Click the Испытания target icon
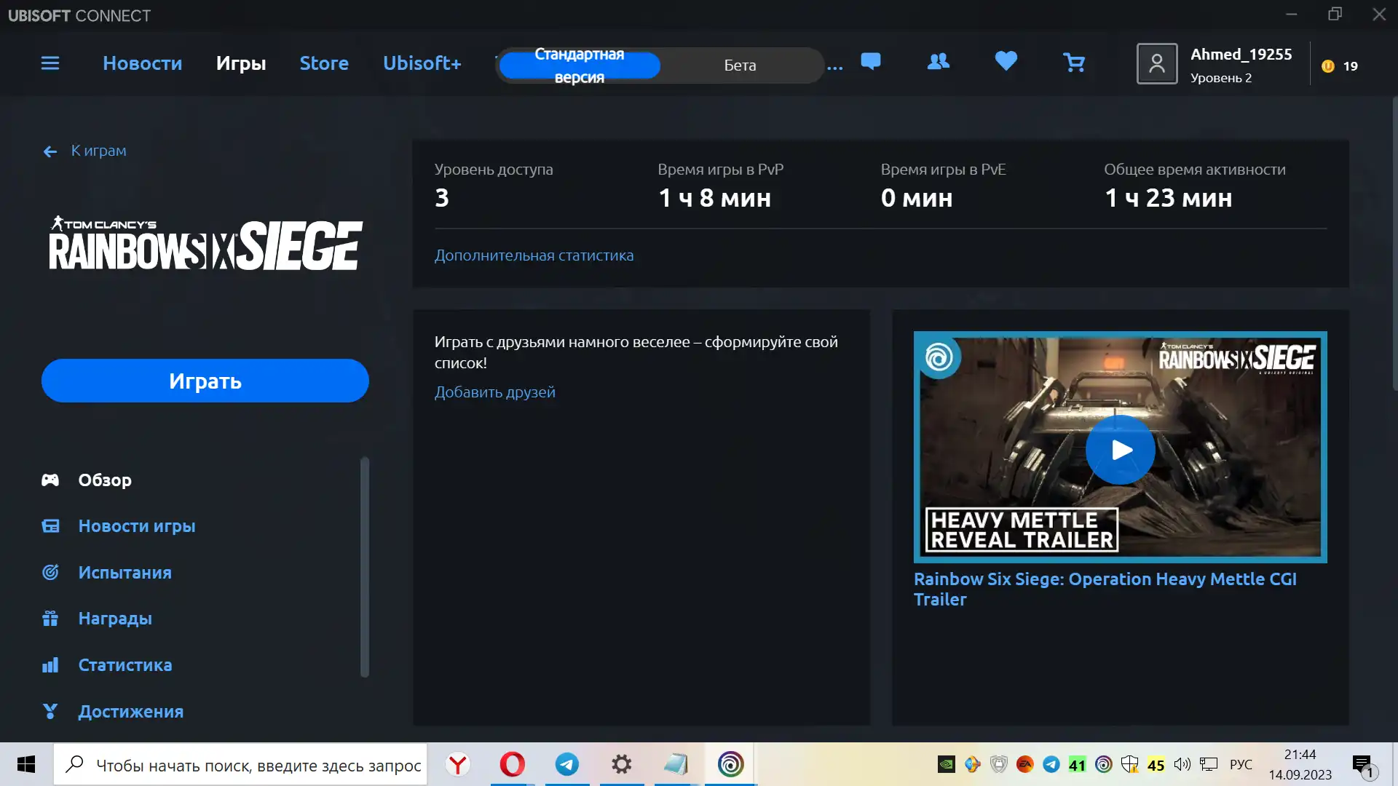1398x786 pixels. (x=50, y=572)
